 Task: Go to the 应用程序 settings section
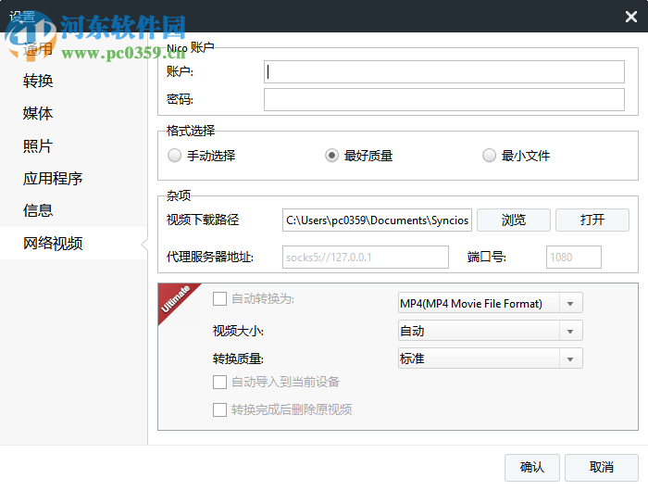point(53,178)
